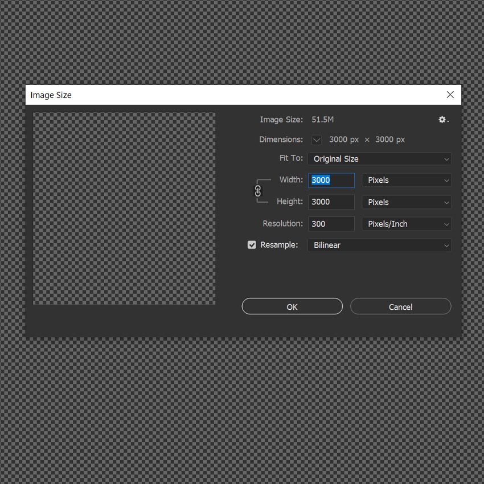Click the image preview area

124,208
